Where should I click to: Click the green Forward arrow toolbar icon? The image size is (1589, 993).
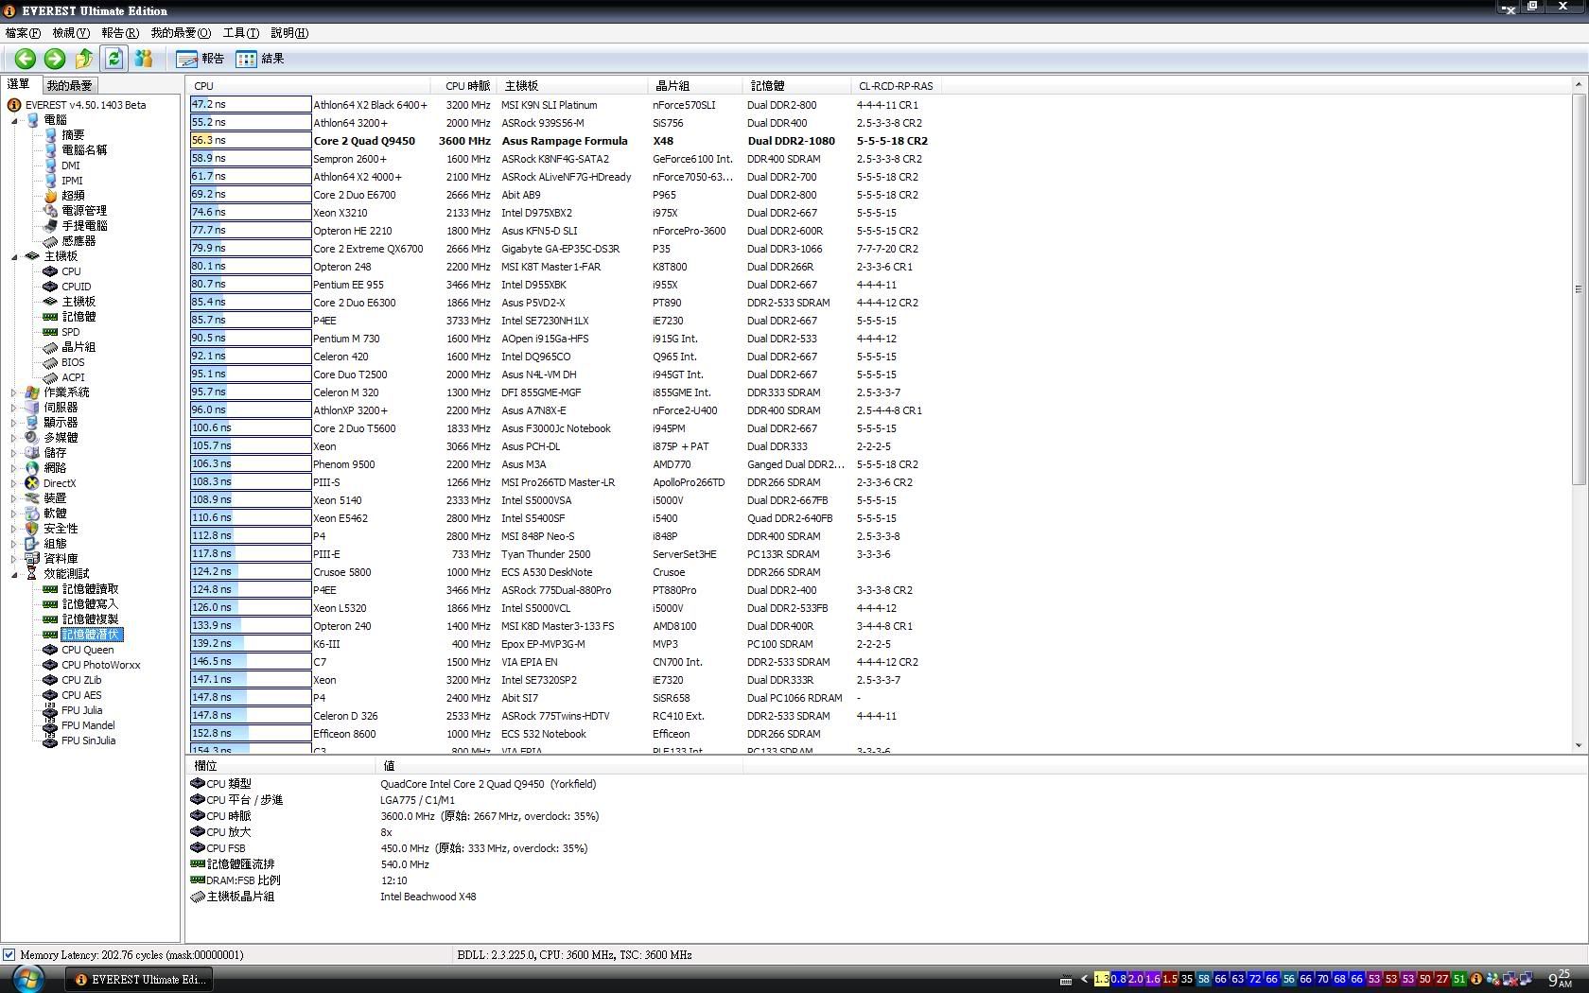click(x=55, y=59)
